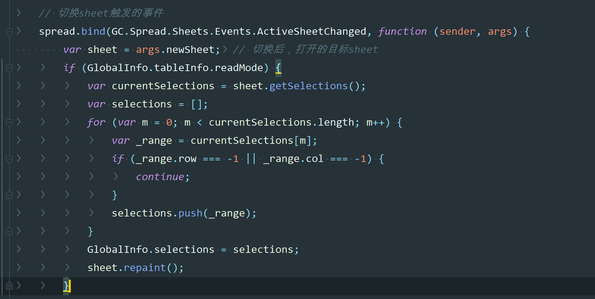Place cursor at the highlighted closing brace

pos(66,286)
